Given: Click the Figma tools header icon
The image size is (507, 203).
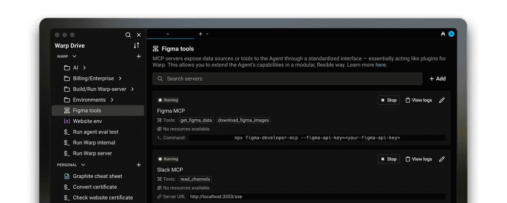Looking at the screenshot, I should 155,49.
